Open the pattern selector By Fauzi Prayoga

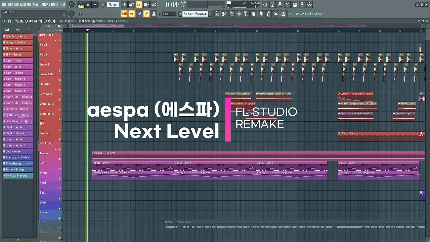[195, 14]
